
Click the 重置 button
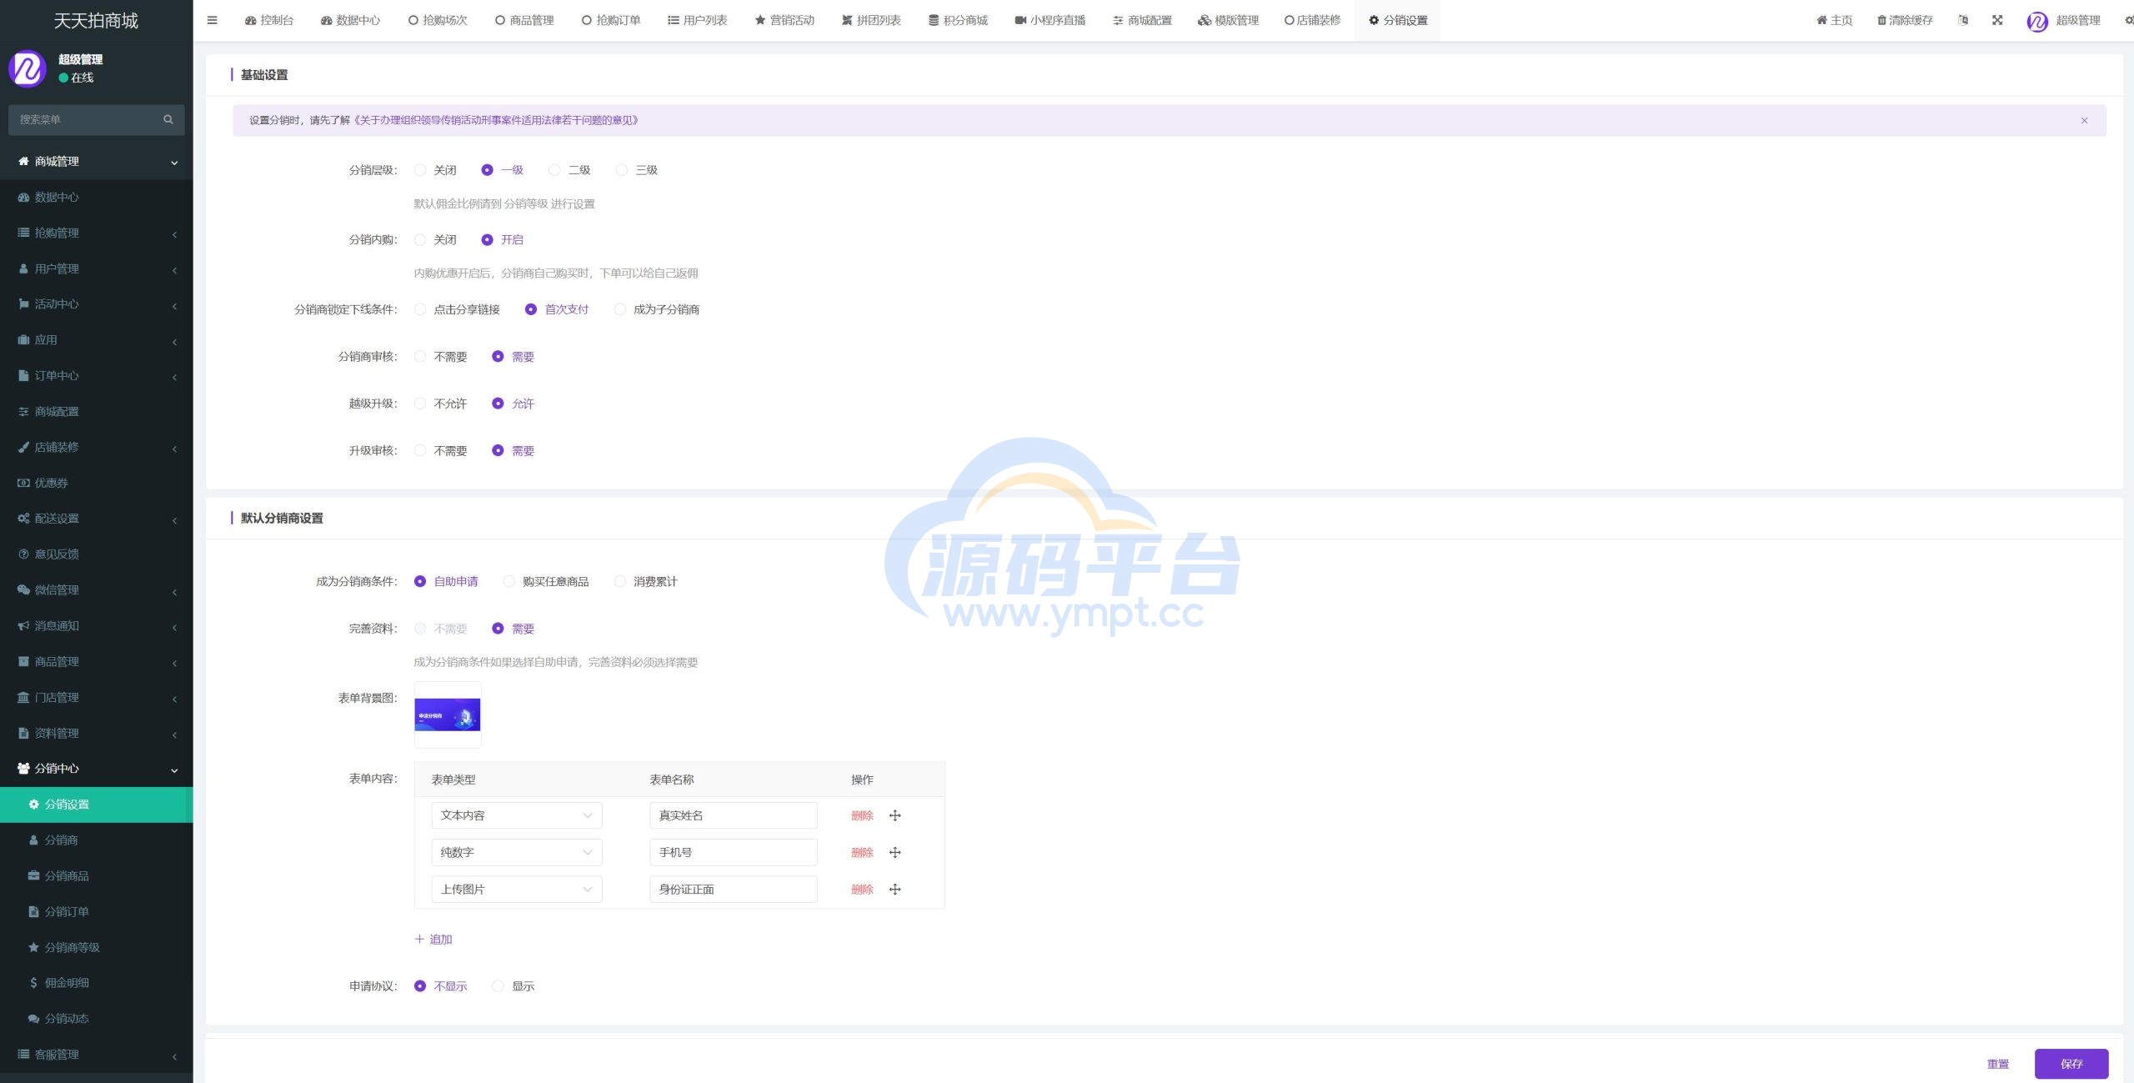click(1998, 1064)
